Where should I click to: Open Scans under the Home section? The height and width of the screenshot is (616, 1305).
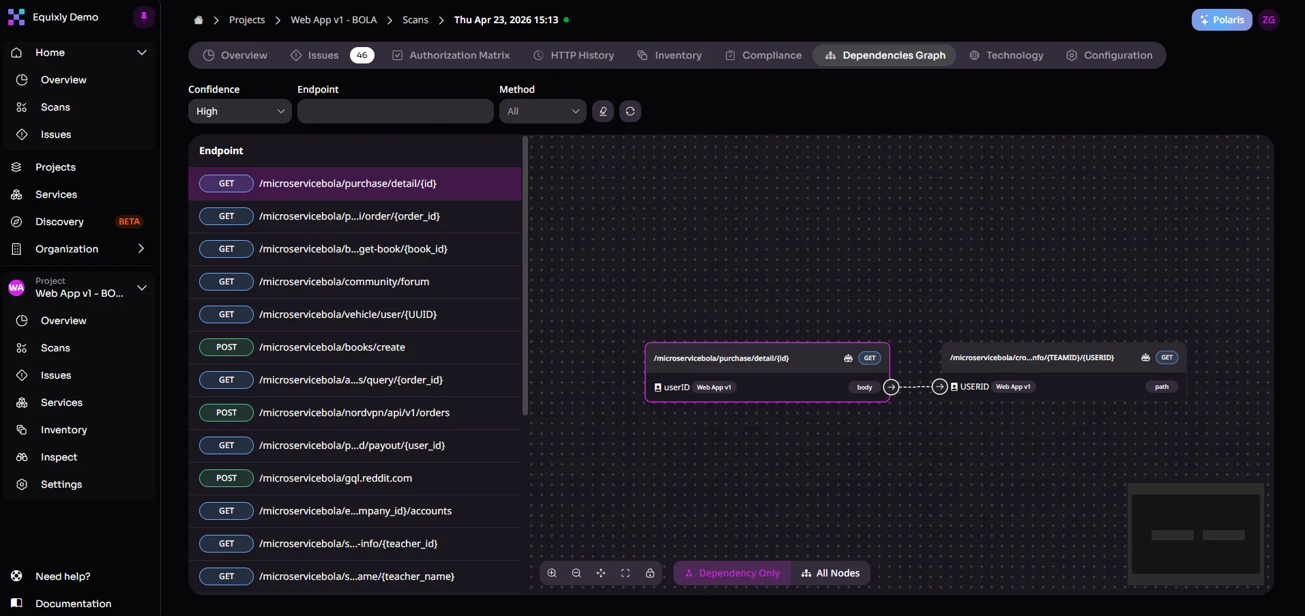click(x=55, y=107)
